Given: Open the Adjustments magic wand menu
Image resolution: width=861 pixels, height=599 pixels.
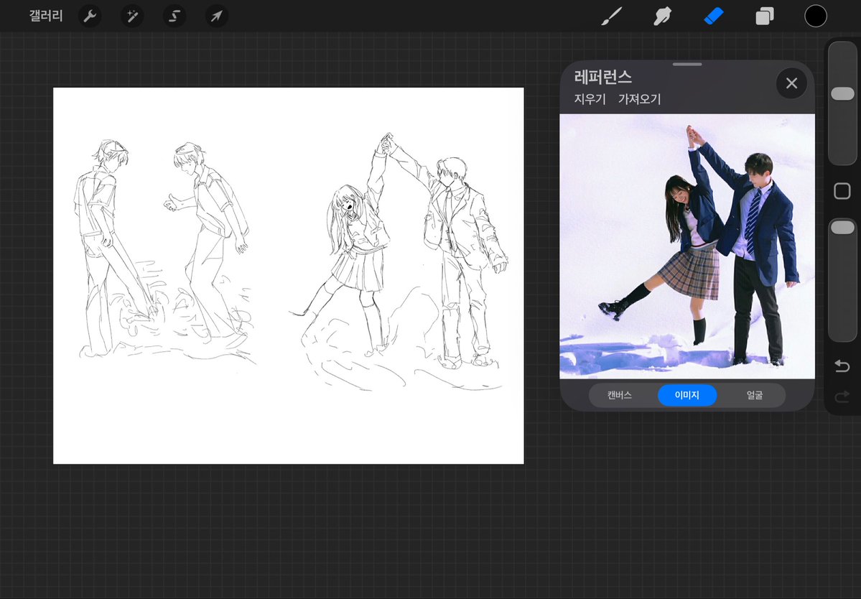Looking at the screenshot, I should (x=132, y=17).
